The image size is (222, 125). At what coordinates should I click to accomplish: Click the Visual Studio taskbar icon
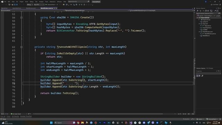pos(131,123)
